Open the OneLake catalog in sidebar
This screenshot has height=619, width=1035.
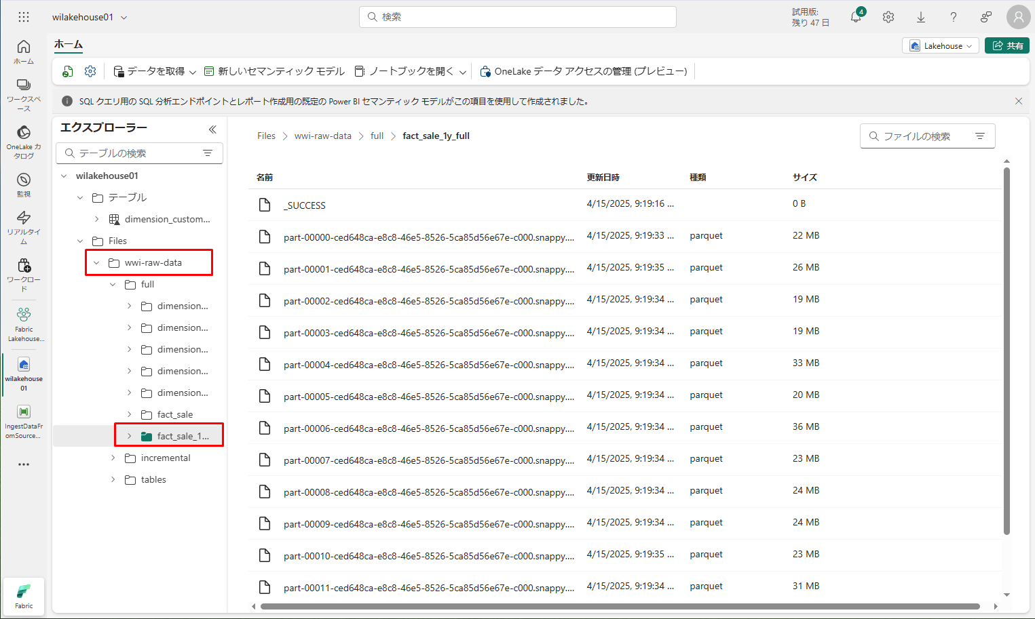[x=24, y=140]
